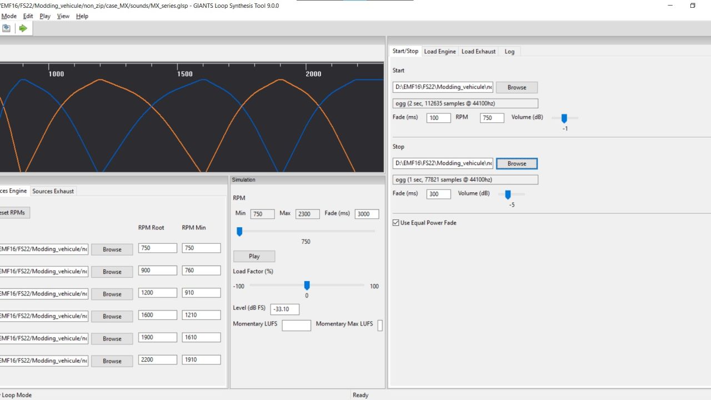711x400 pixels.
Task: Click Browse for the Start sound file
Action: [x=517, y=87]
